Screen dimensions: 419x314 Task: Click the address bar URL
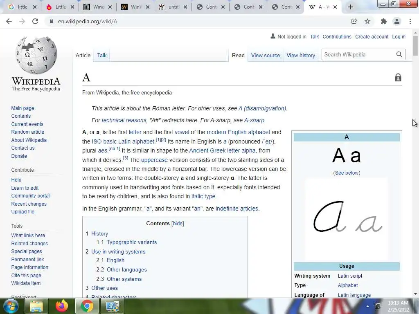click(88, 21)
